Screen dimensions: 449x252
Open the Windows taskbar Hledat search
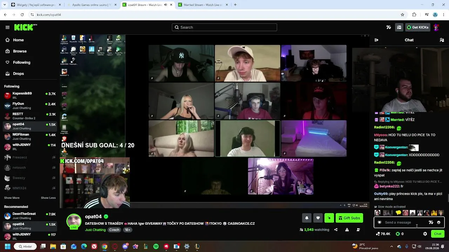coord(25,246)
